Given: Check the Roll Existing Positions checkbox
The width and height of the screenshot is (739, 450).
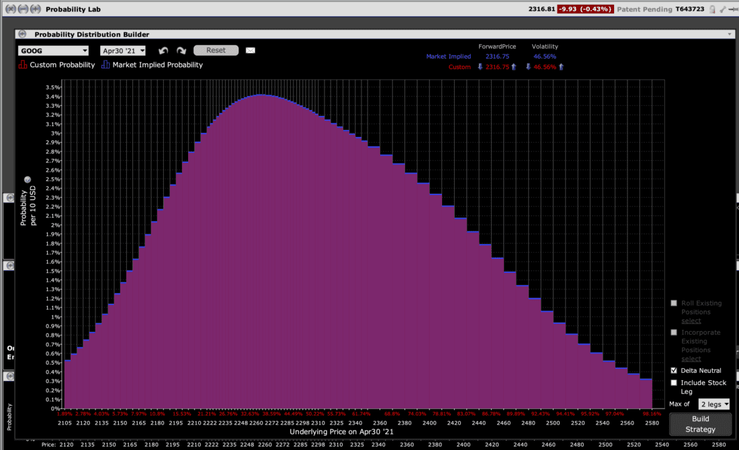Looking at the screenshot, I should pyautogui.click(x=674, y=303).
